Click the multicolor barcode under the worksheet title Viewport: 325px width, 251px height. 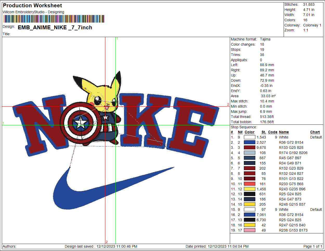tap(54, 19)
